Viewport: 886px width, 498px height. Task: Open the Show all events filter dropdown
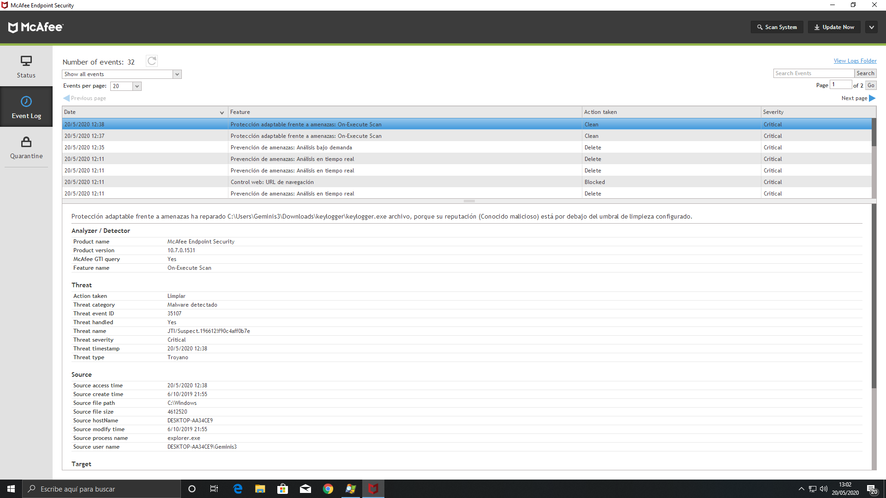(x=122, y=74)
